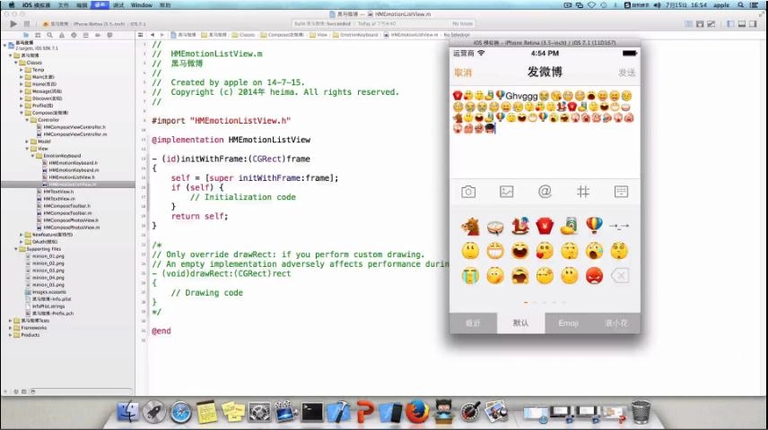Click the No Selection jump bar segment

click(x=457, y=35)
